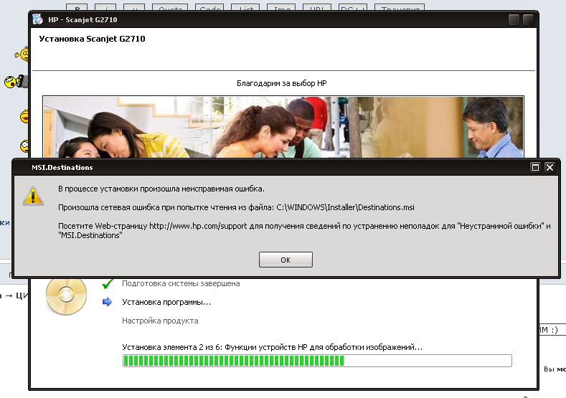Maximize the MSI.Destinations dialog
This screenshot has width=566, height=398.
(535, 167)
